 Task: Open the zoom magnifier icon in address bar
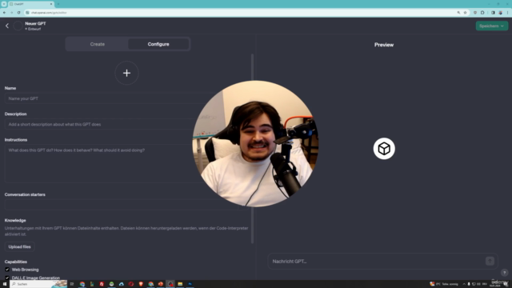[458, 13]
